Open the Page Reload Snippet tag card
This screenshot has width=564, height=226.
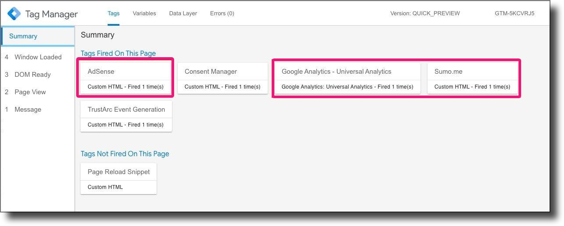[119, 178]
